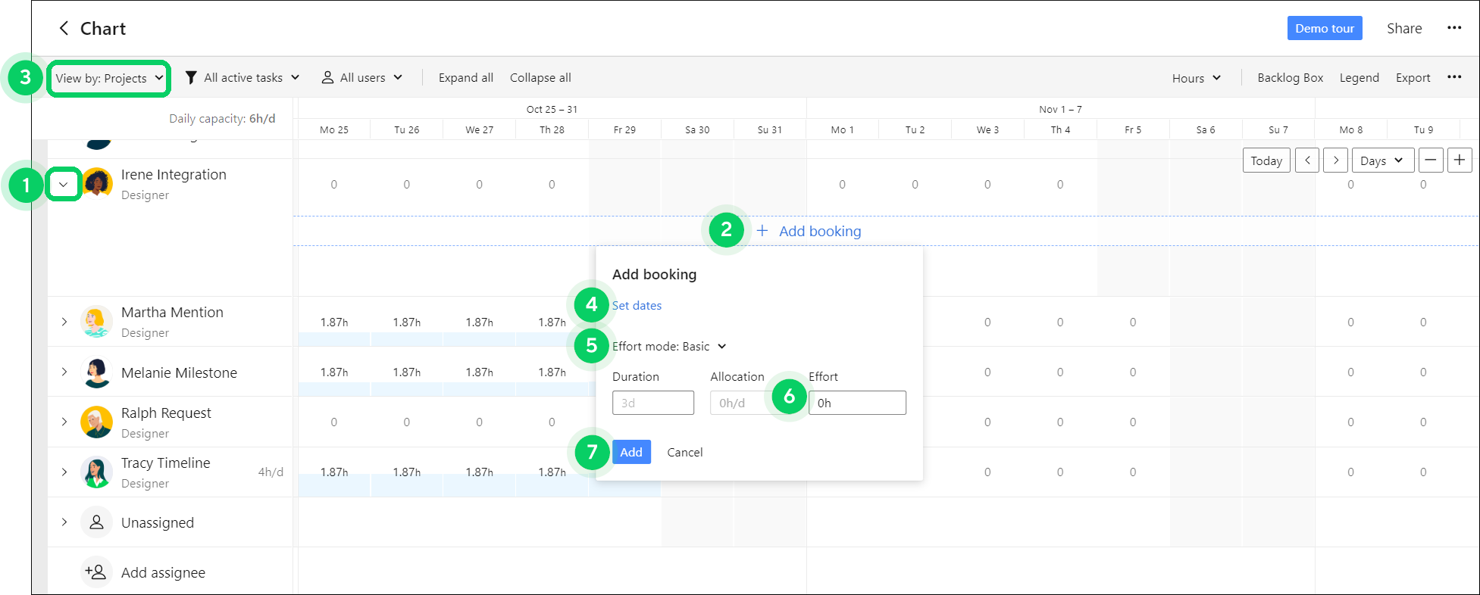This screenshot has height=595, width=1480.
Task: Click Tracy Timeline's 4h/d capacity
Action: pyautogui.click(x=271, y=472)
